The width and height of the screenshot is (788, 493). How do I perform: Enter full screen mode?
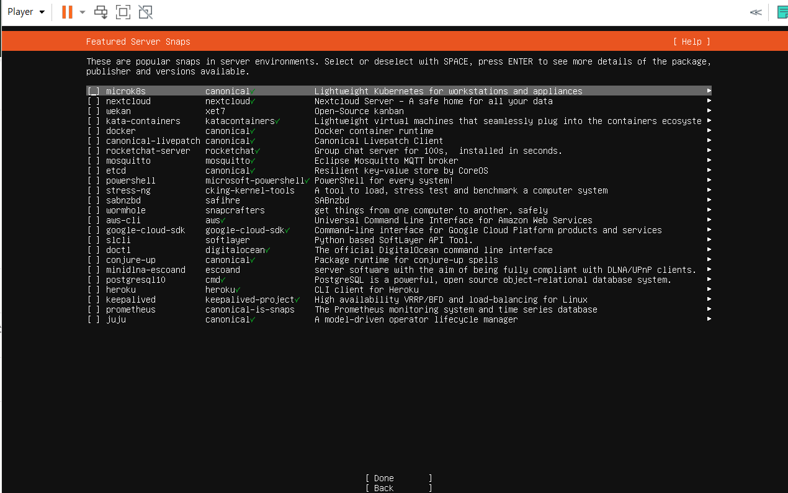(123, 12)
